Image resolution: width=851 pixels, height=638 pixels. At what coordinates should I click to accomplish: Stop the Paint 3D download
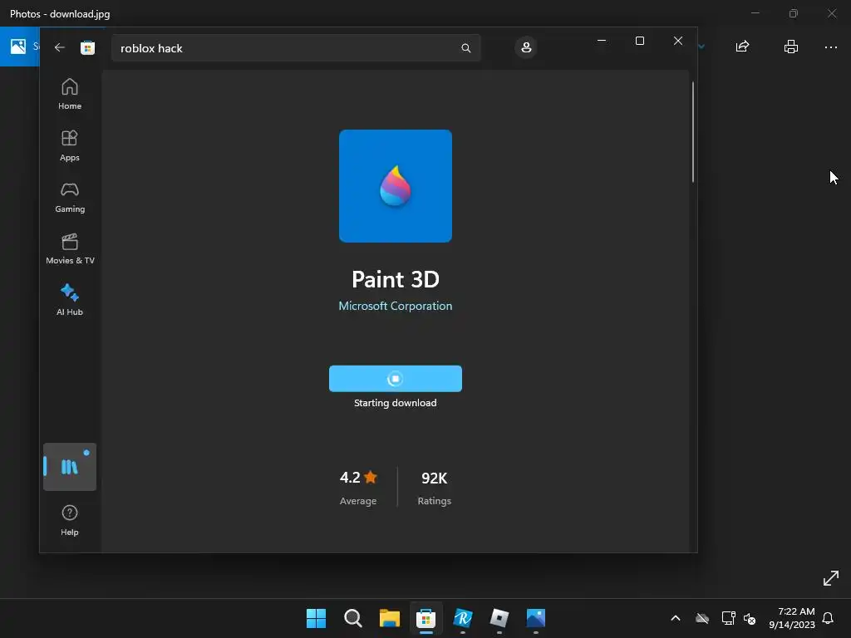tap(395, 379)
